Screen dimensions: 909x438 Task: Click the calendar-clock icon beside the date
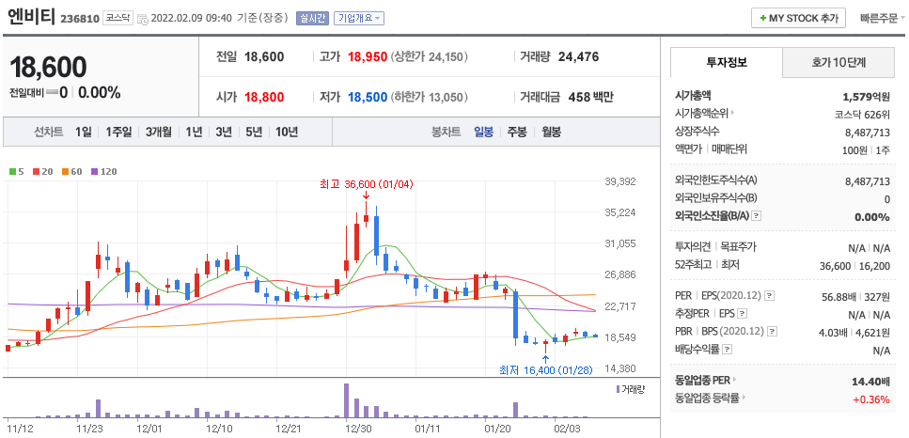click(x=143, y=19)
